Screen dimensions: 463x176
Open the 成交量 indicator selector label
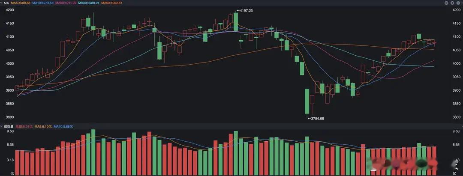click(x=9, y=126)
